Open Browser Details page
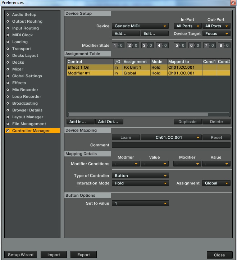The width and height of the screenshot is (237, 260). 27,110
